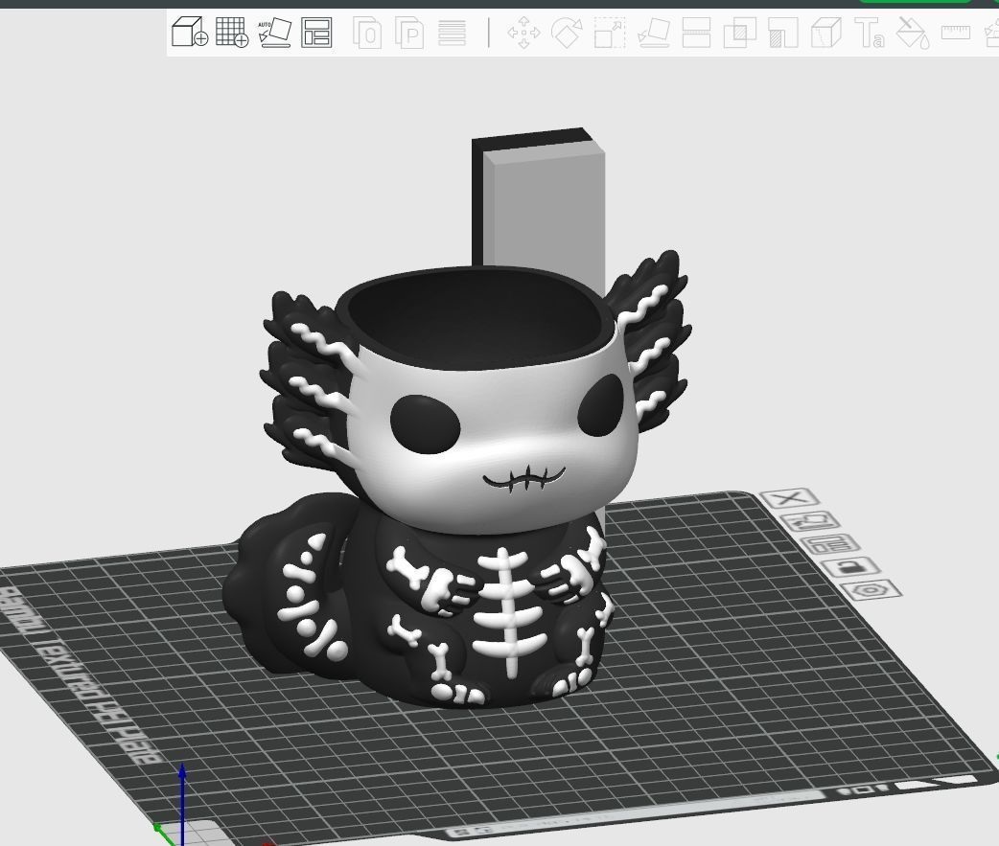Select the Rotate tool icon
The height and width of the screenshot is (846, 999).
[567, 33]
